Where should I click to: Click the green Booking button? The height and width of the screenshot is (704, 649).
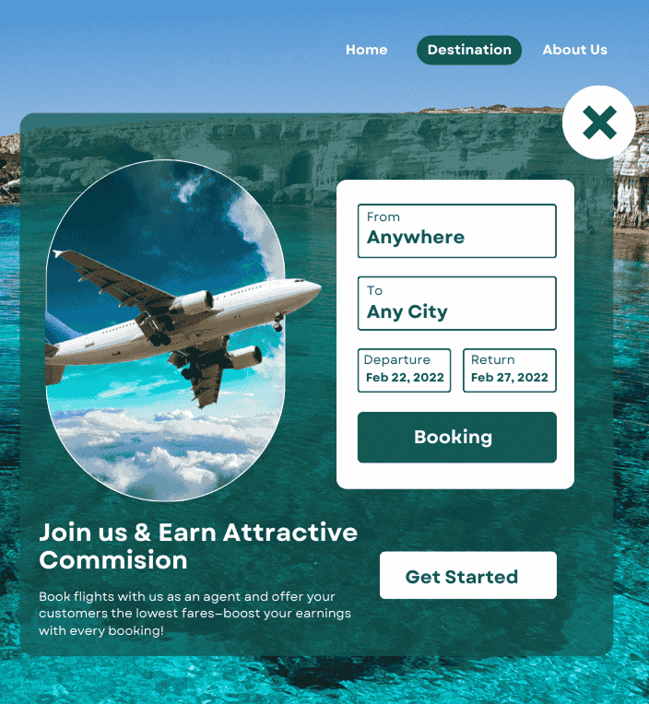coord(456,438)
